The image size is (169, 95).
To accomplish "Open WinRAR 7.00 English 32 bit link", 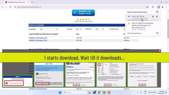I will [38, 40].
